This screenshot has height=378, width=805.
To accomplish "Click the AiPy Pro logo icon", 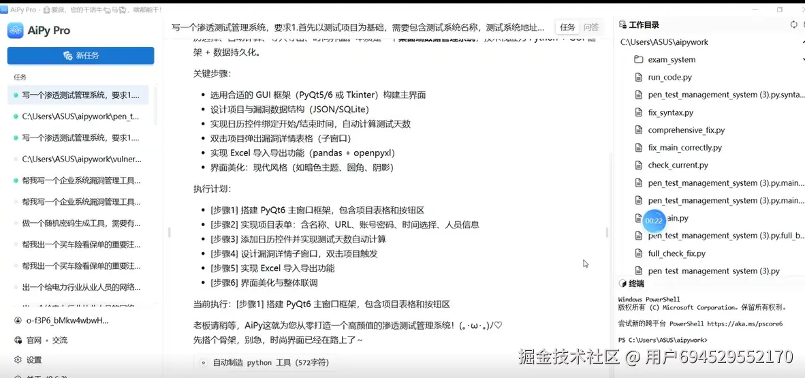I will pos(16,30).
